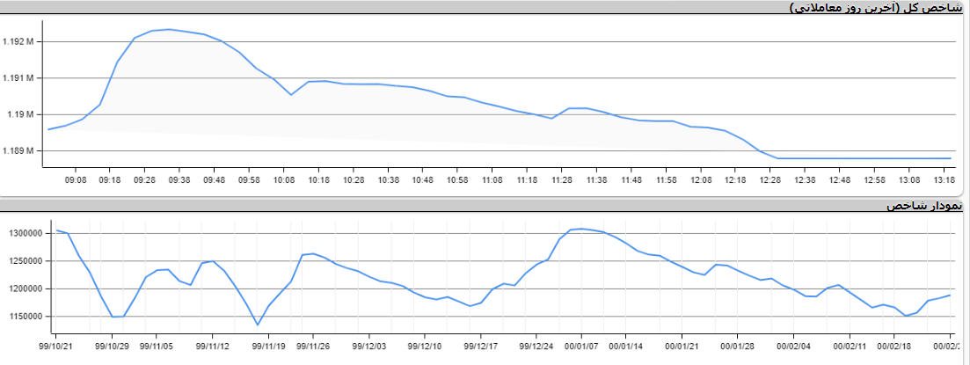Viewport: 970px width, 365px height.
Task: Click the 1250000 gridline label
Action: pos(26,261)
